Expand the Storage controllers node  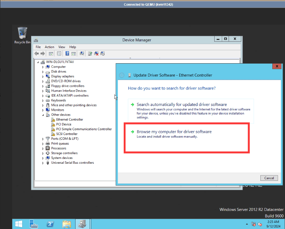tap(43, 153)
